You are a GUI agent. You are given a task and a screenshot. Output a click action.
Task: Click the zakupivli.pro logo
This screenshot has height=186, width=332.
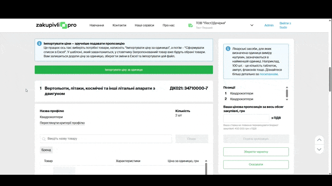pyautogui.click(x=56, y=25)
